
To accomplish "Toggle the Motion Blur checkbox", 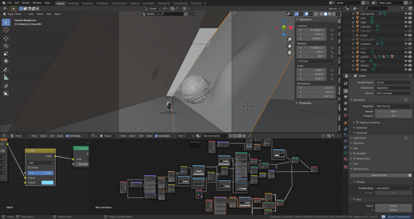I will click(x=355, y=158).
